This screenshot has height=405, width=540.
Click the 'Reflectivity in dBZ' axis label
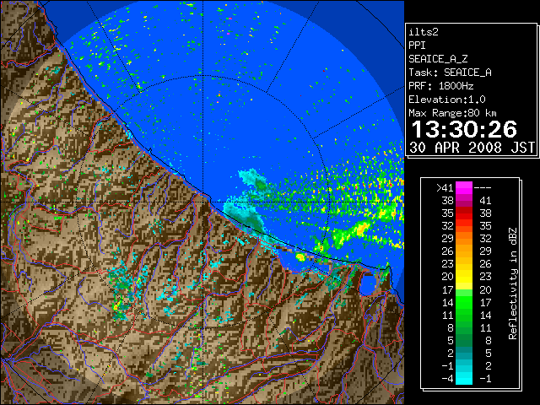pyautogui.click(x=513, y=283)
